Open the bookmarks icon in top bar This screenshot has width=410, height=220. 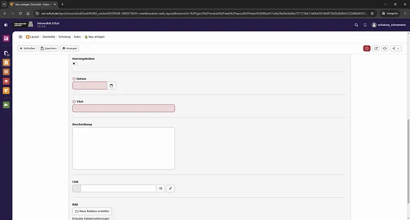pyautogui.click(x=365, y=25)
